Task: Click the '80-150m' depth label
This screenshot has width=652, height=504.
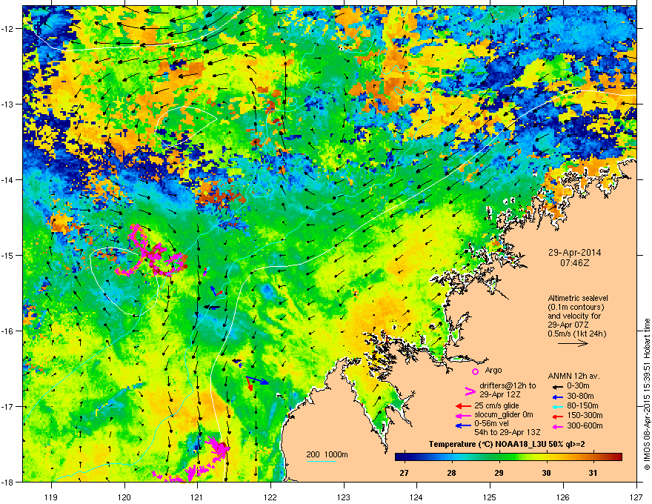Action: (x=582, y=406)
